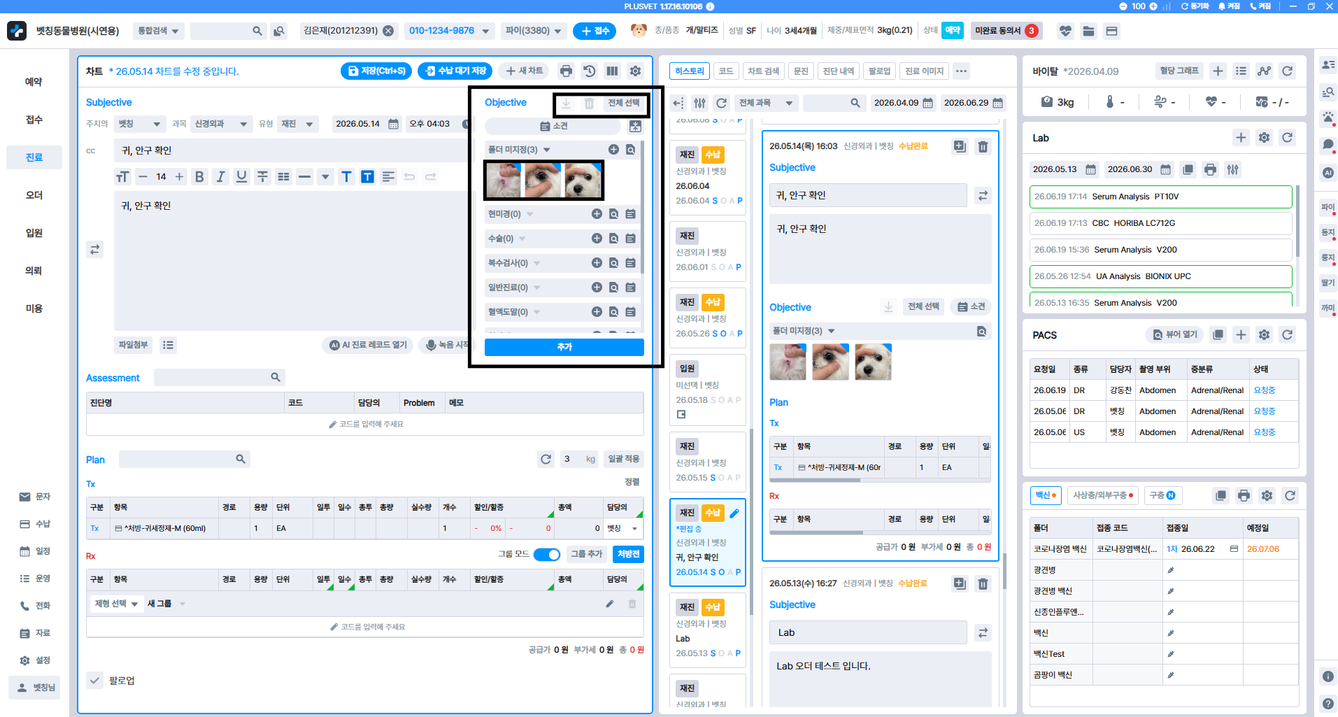Open PACS settings gear
This screenshot has height=717, width=1338.
point(1264,335)
